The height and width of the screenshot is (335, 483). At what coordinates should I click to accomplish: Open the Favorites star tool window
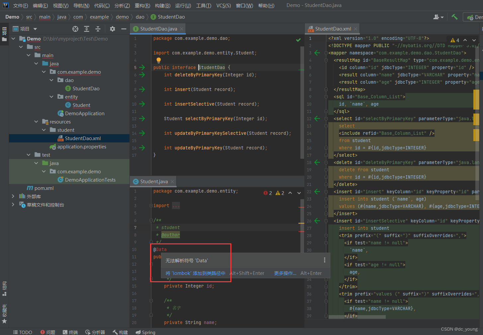click(4, 314)
